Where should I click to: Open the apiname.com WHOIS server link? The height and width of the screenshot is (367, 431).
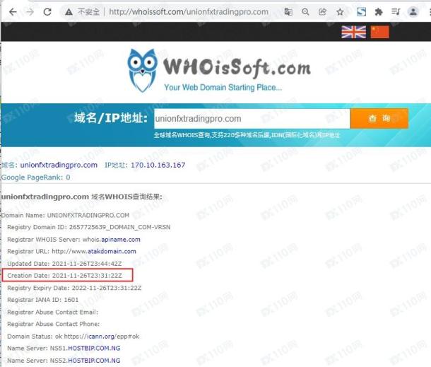point(121,240)
